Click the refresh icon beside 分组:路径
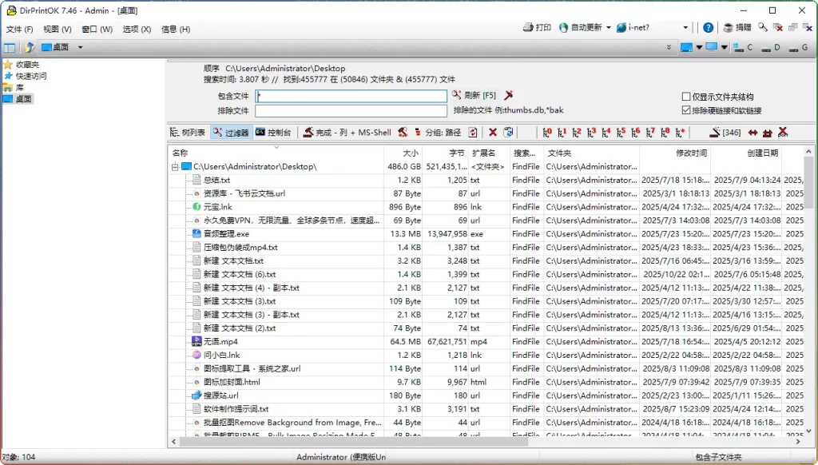Screen dimensions: 818x465 tap(472, 132)
